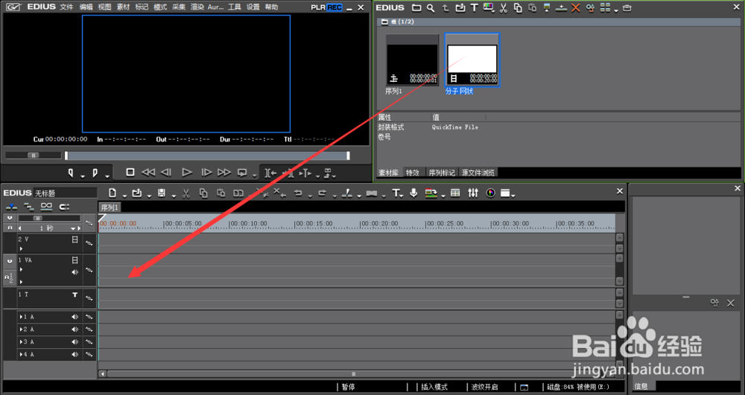Toggle group/link mode icon
The height and width of the screenshot is (395, 745).
46,207
